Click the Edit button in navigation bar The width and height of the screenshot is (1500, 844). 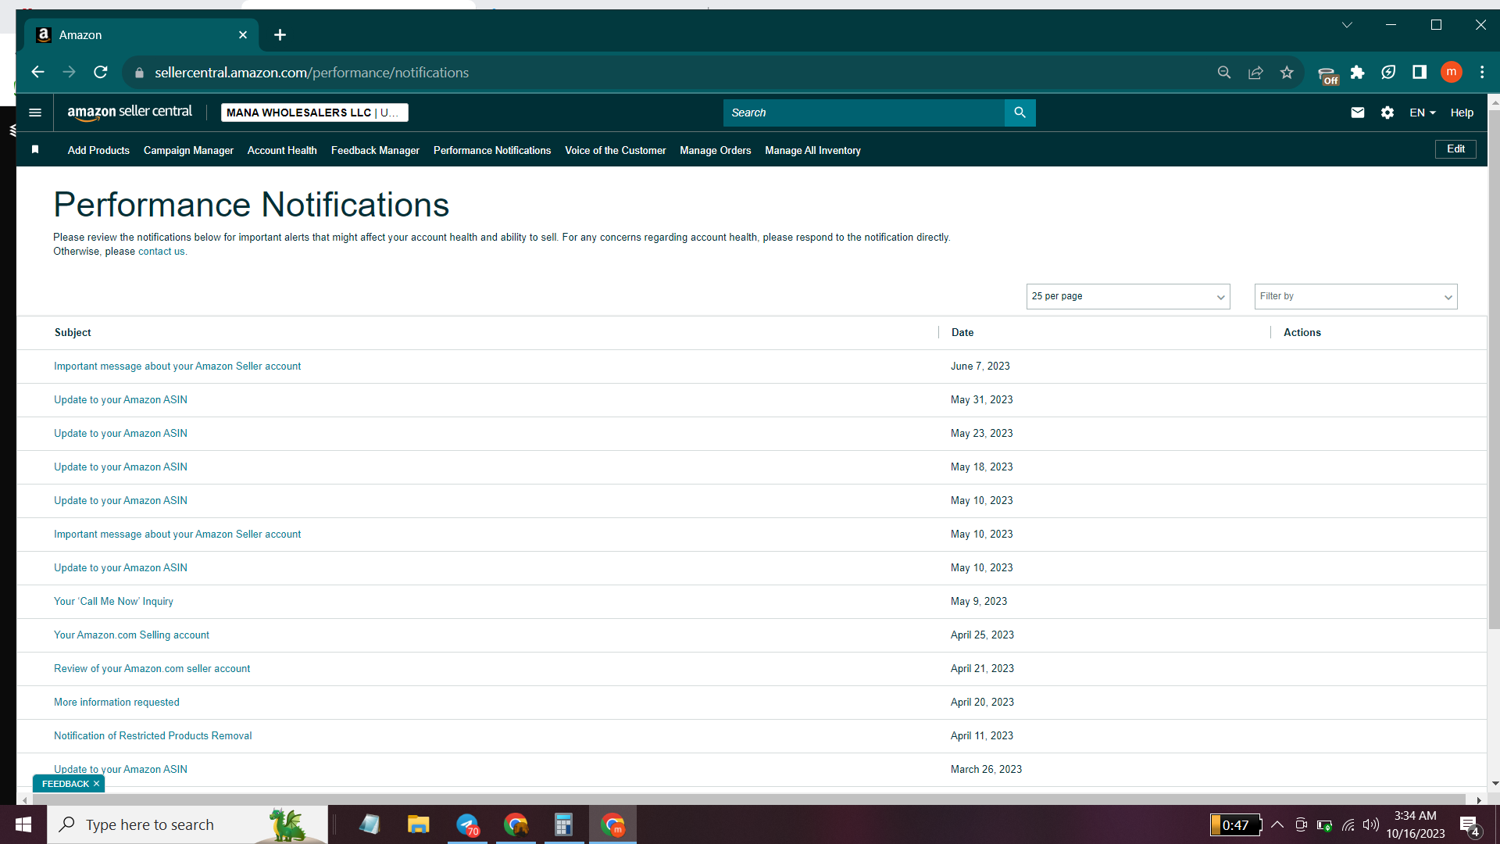point(1455,149)
